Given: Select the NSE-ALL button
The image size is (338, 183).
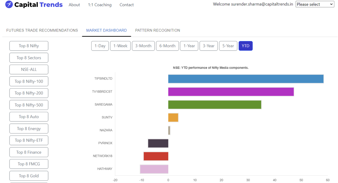Looking at the screenshot, I should click(29, 69).
